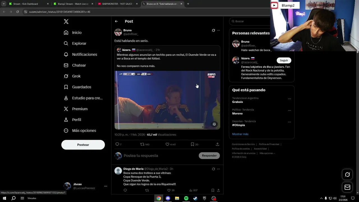Open Grok icon on Diego's reply

pyautogui.click(x=213, y=169)
